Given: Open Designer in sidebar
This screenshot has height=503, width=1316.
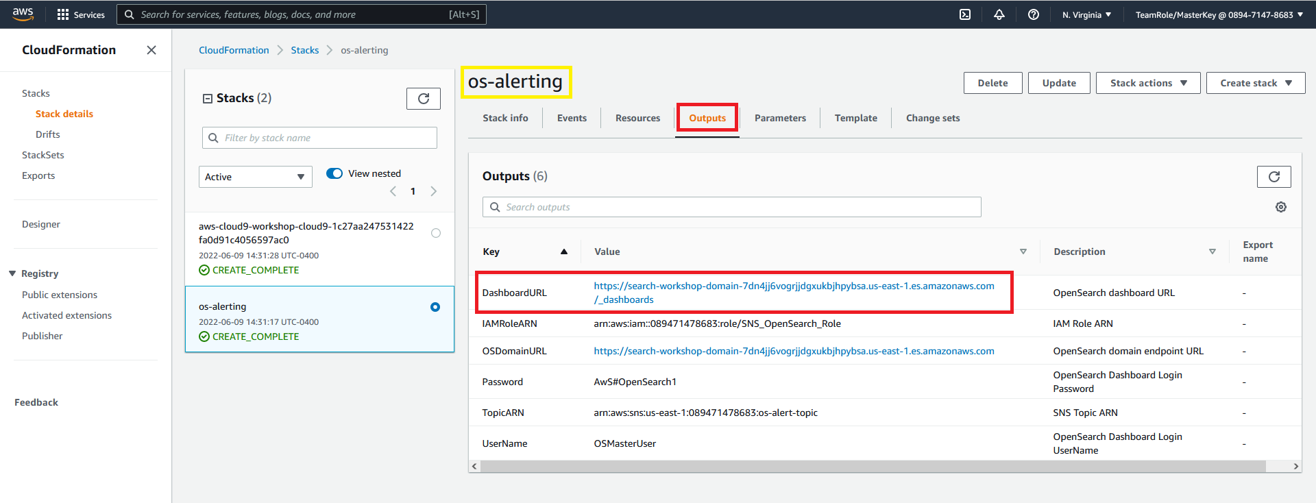Looking at the screenshot, I should [x=41, y=224].
